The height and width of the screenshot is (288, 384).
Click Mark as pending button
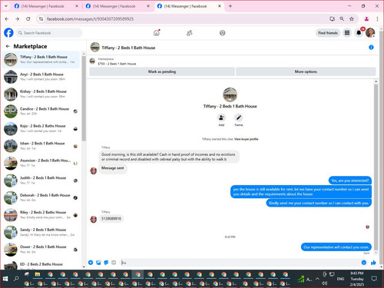pyautogui.click(x=162, y=71)
